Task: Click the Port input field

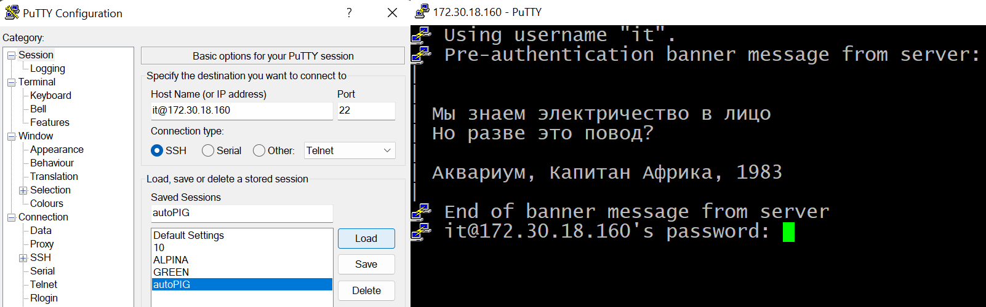Action: pyautogui.click(x=366, y=111)
